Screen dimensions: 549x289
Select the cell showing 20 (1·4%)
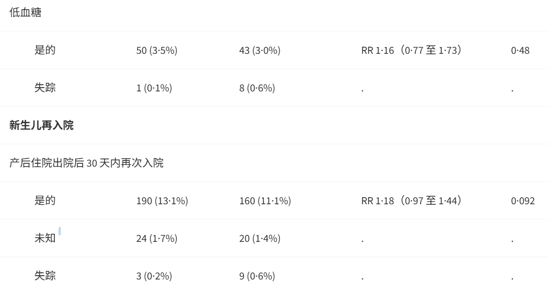[260, 239]
